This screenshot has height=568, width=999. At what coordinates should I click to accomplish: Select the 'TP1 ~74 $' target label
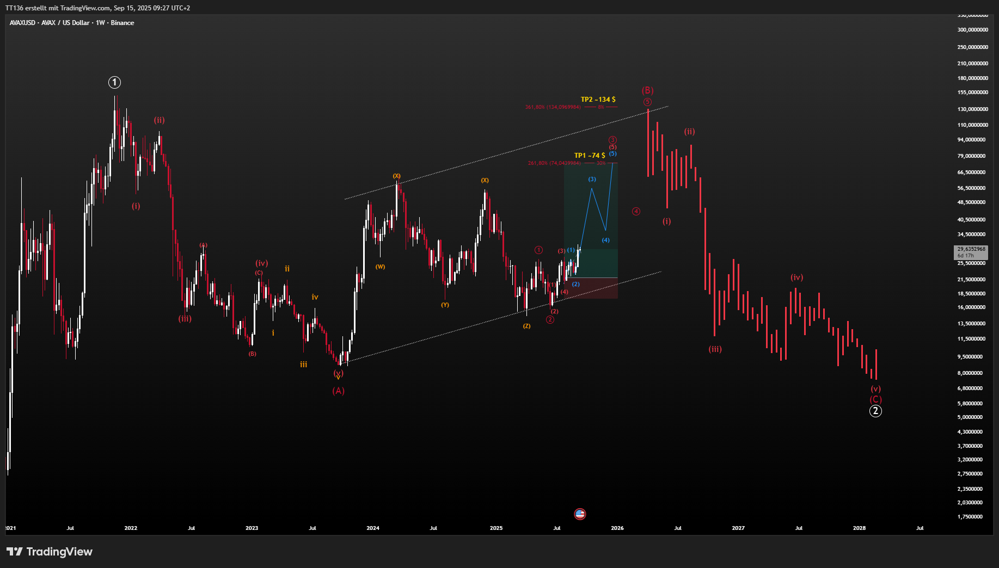tap(590, 156)
